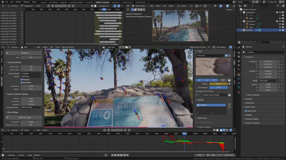Open the Object properties tab icon
The width and height of the screenshot is (286, 160).
239,75
